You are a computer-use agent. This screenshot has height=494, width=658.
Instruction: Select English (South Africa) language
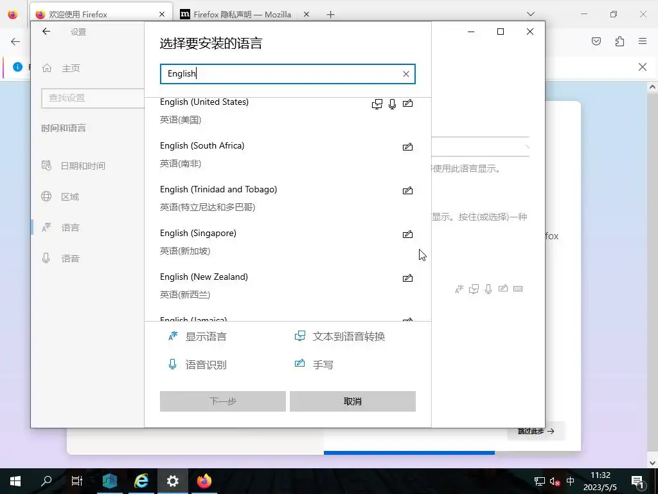[287, 154]
